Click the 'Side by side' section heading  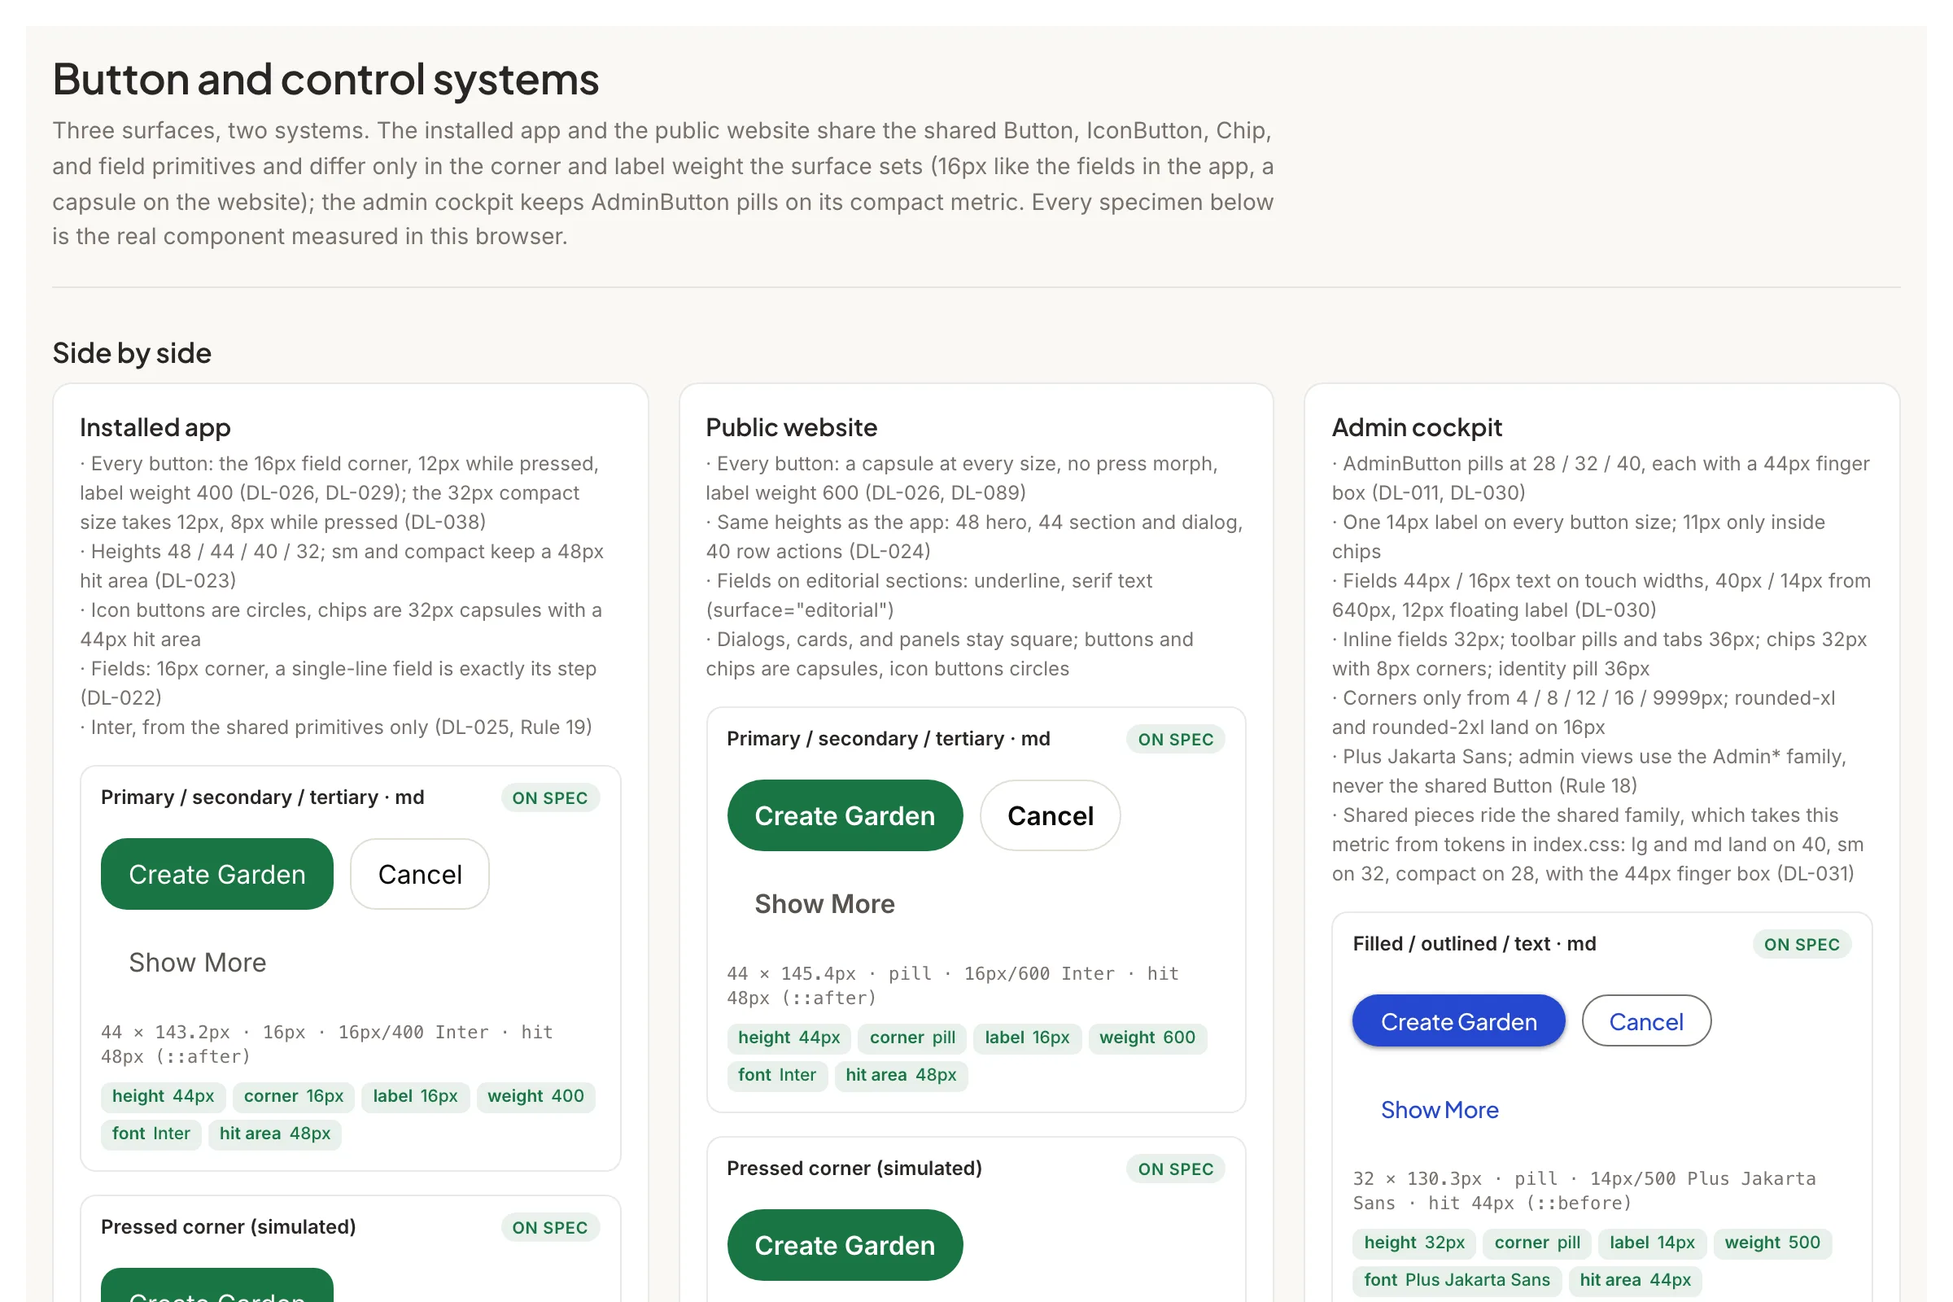[x=132, y=353]
